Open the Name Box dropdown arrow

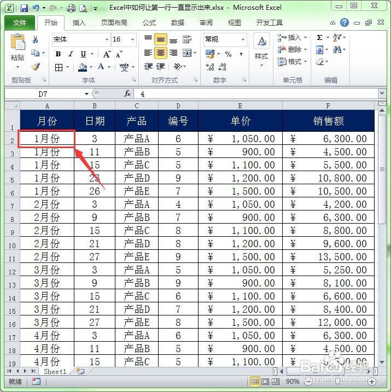tap(86, 94)
